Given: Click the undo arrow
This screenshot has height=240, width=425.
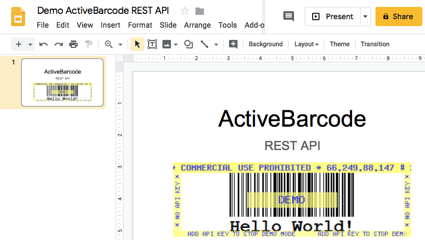Looking at the screenshot, I should click(43, 44).
